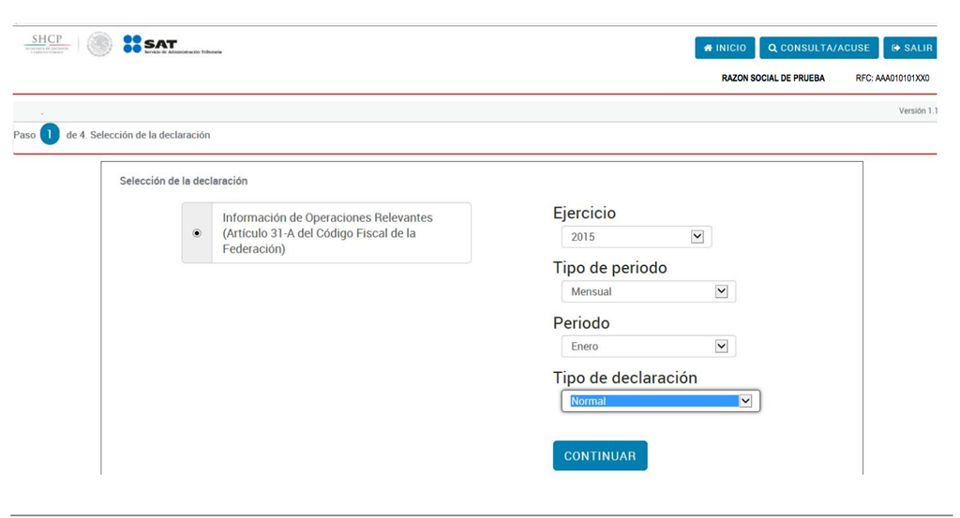Open the Periodo Enero dropdown
Image resolution: width=960 pixels, height=518 pixels.
click(649, 347)
